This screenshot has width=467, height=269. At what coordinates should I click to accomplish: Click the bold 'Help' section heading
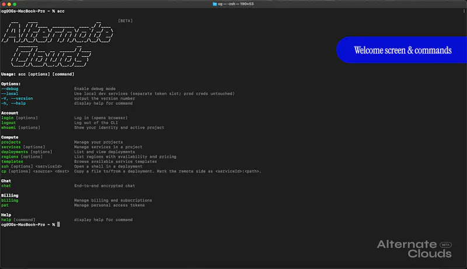point(6,215)
